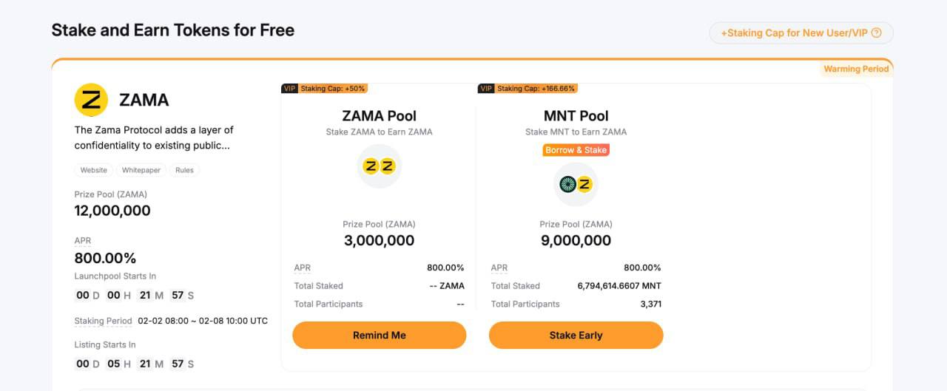
Task: Open the Rules link tag
Action: click(x=184, y=170)
